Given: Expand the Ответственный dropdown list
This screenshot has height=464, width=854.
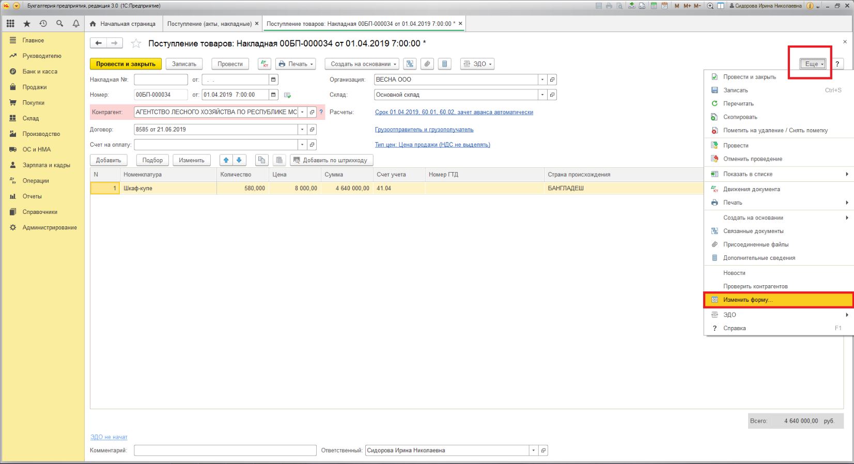Looking at the screenshot, I should 533,451.
